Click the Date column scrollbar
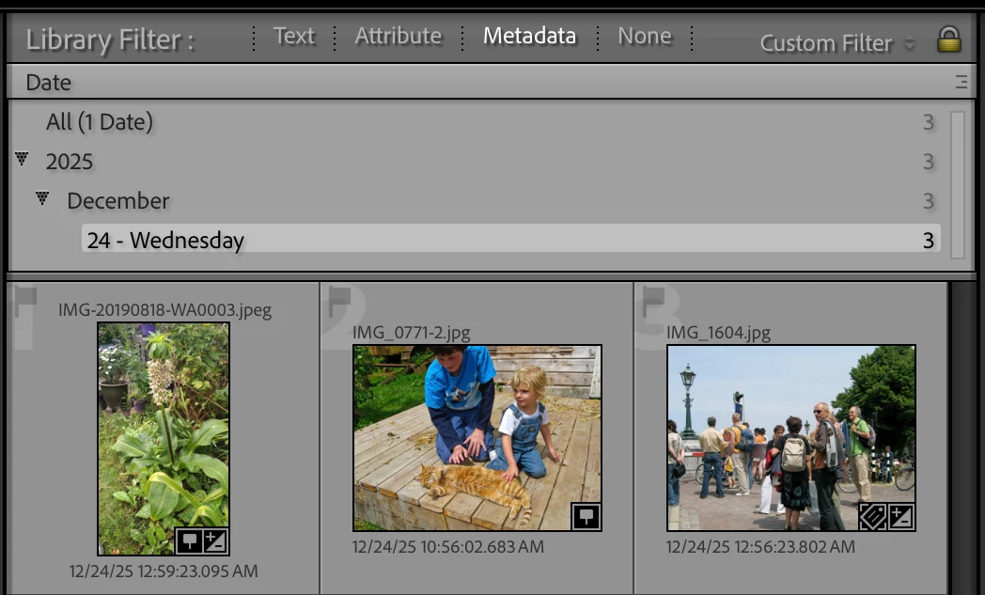The width and height of the screenshot is (985, 595). 958,185
